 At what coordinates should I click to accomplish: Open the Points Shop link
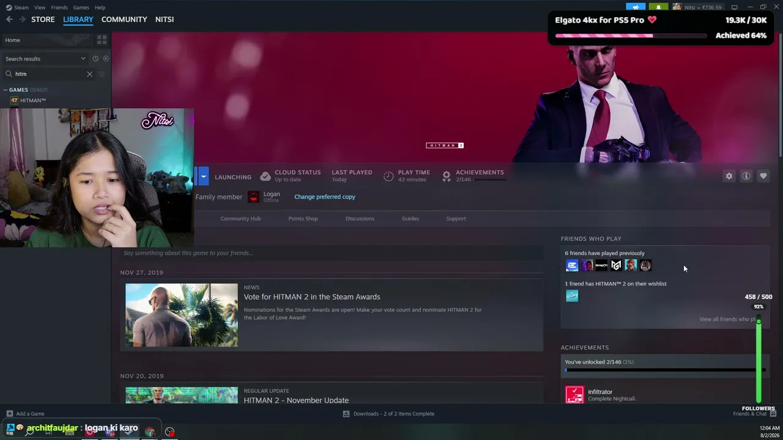click(303, 219)
